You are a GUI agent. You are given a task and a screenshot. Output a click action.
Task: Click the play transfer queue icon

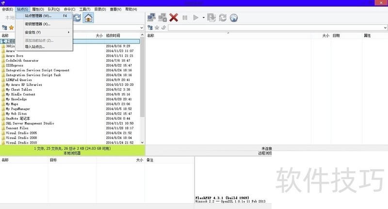tap(196, 18)
